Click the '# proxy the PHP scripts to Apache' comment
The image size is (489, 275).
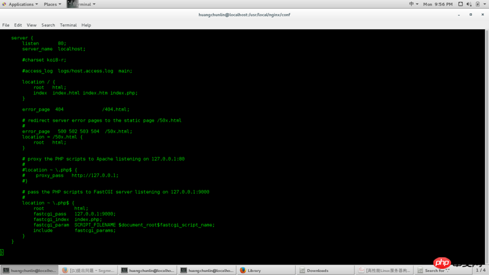103,159
